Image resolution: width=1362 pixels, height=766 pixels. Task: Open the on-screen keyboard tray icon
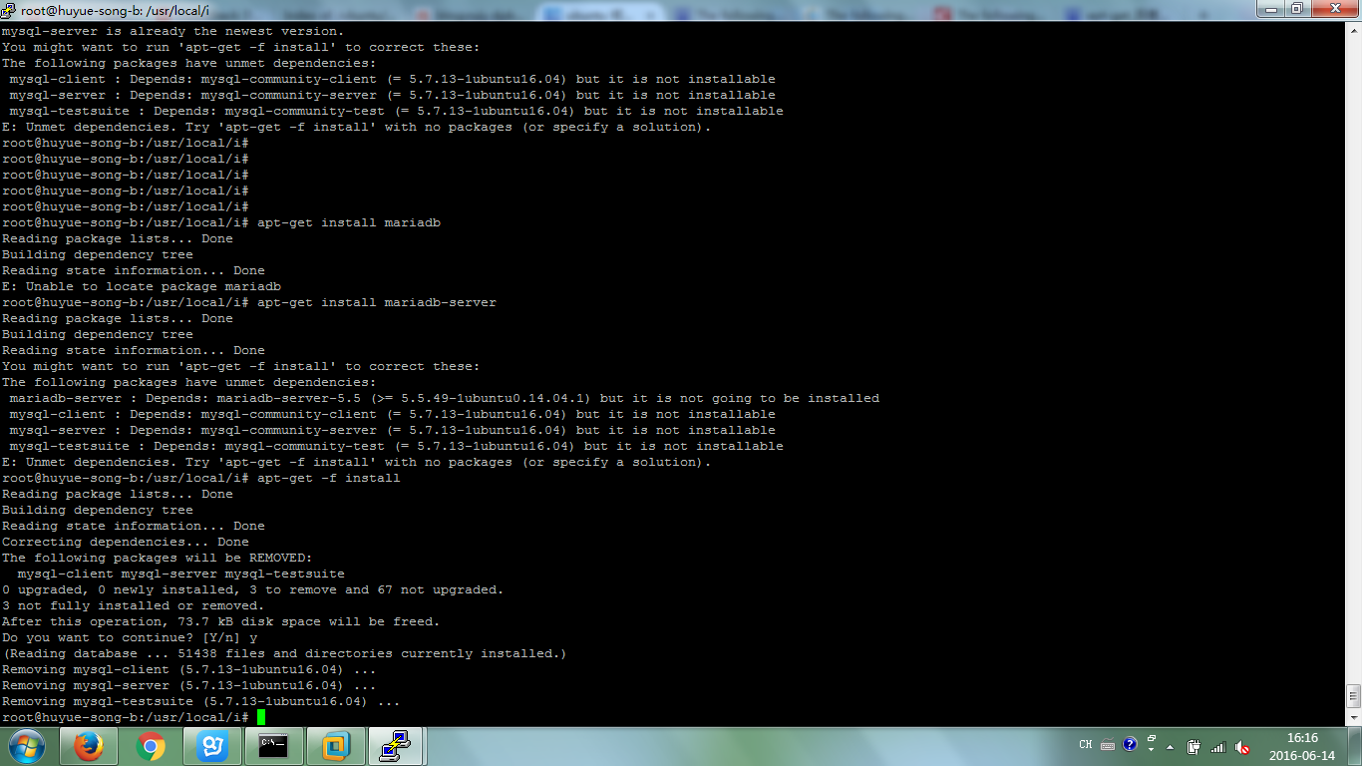pyautogui.click(x=1108, y=745)
